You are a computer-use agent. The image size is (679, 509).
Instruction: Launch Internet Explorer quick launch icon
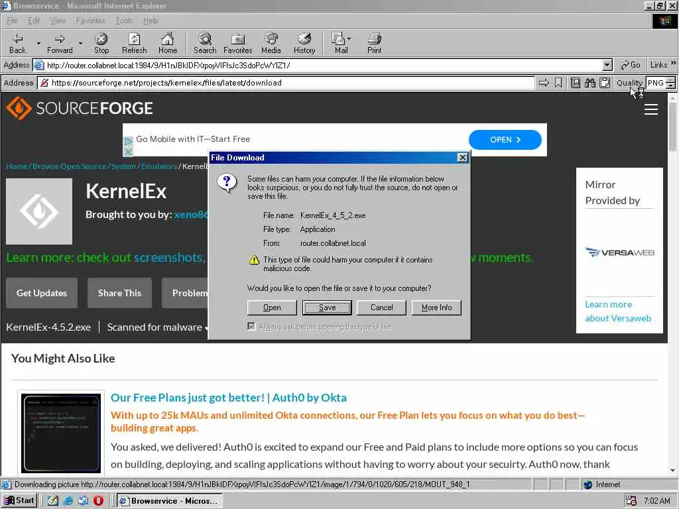click(68, 501)
